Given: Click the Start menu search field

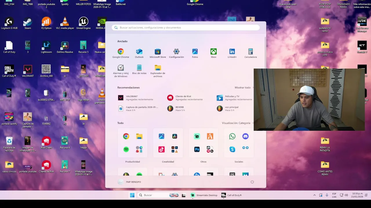Looking at the screenshot, I should click(x=186, y=27).
